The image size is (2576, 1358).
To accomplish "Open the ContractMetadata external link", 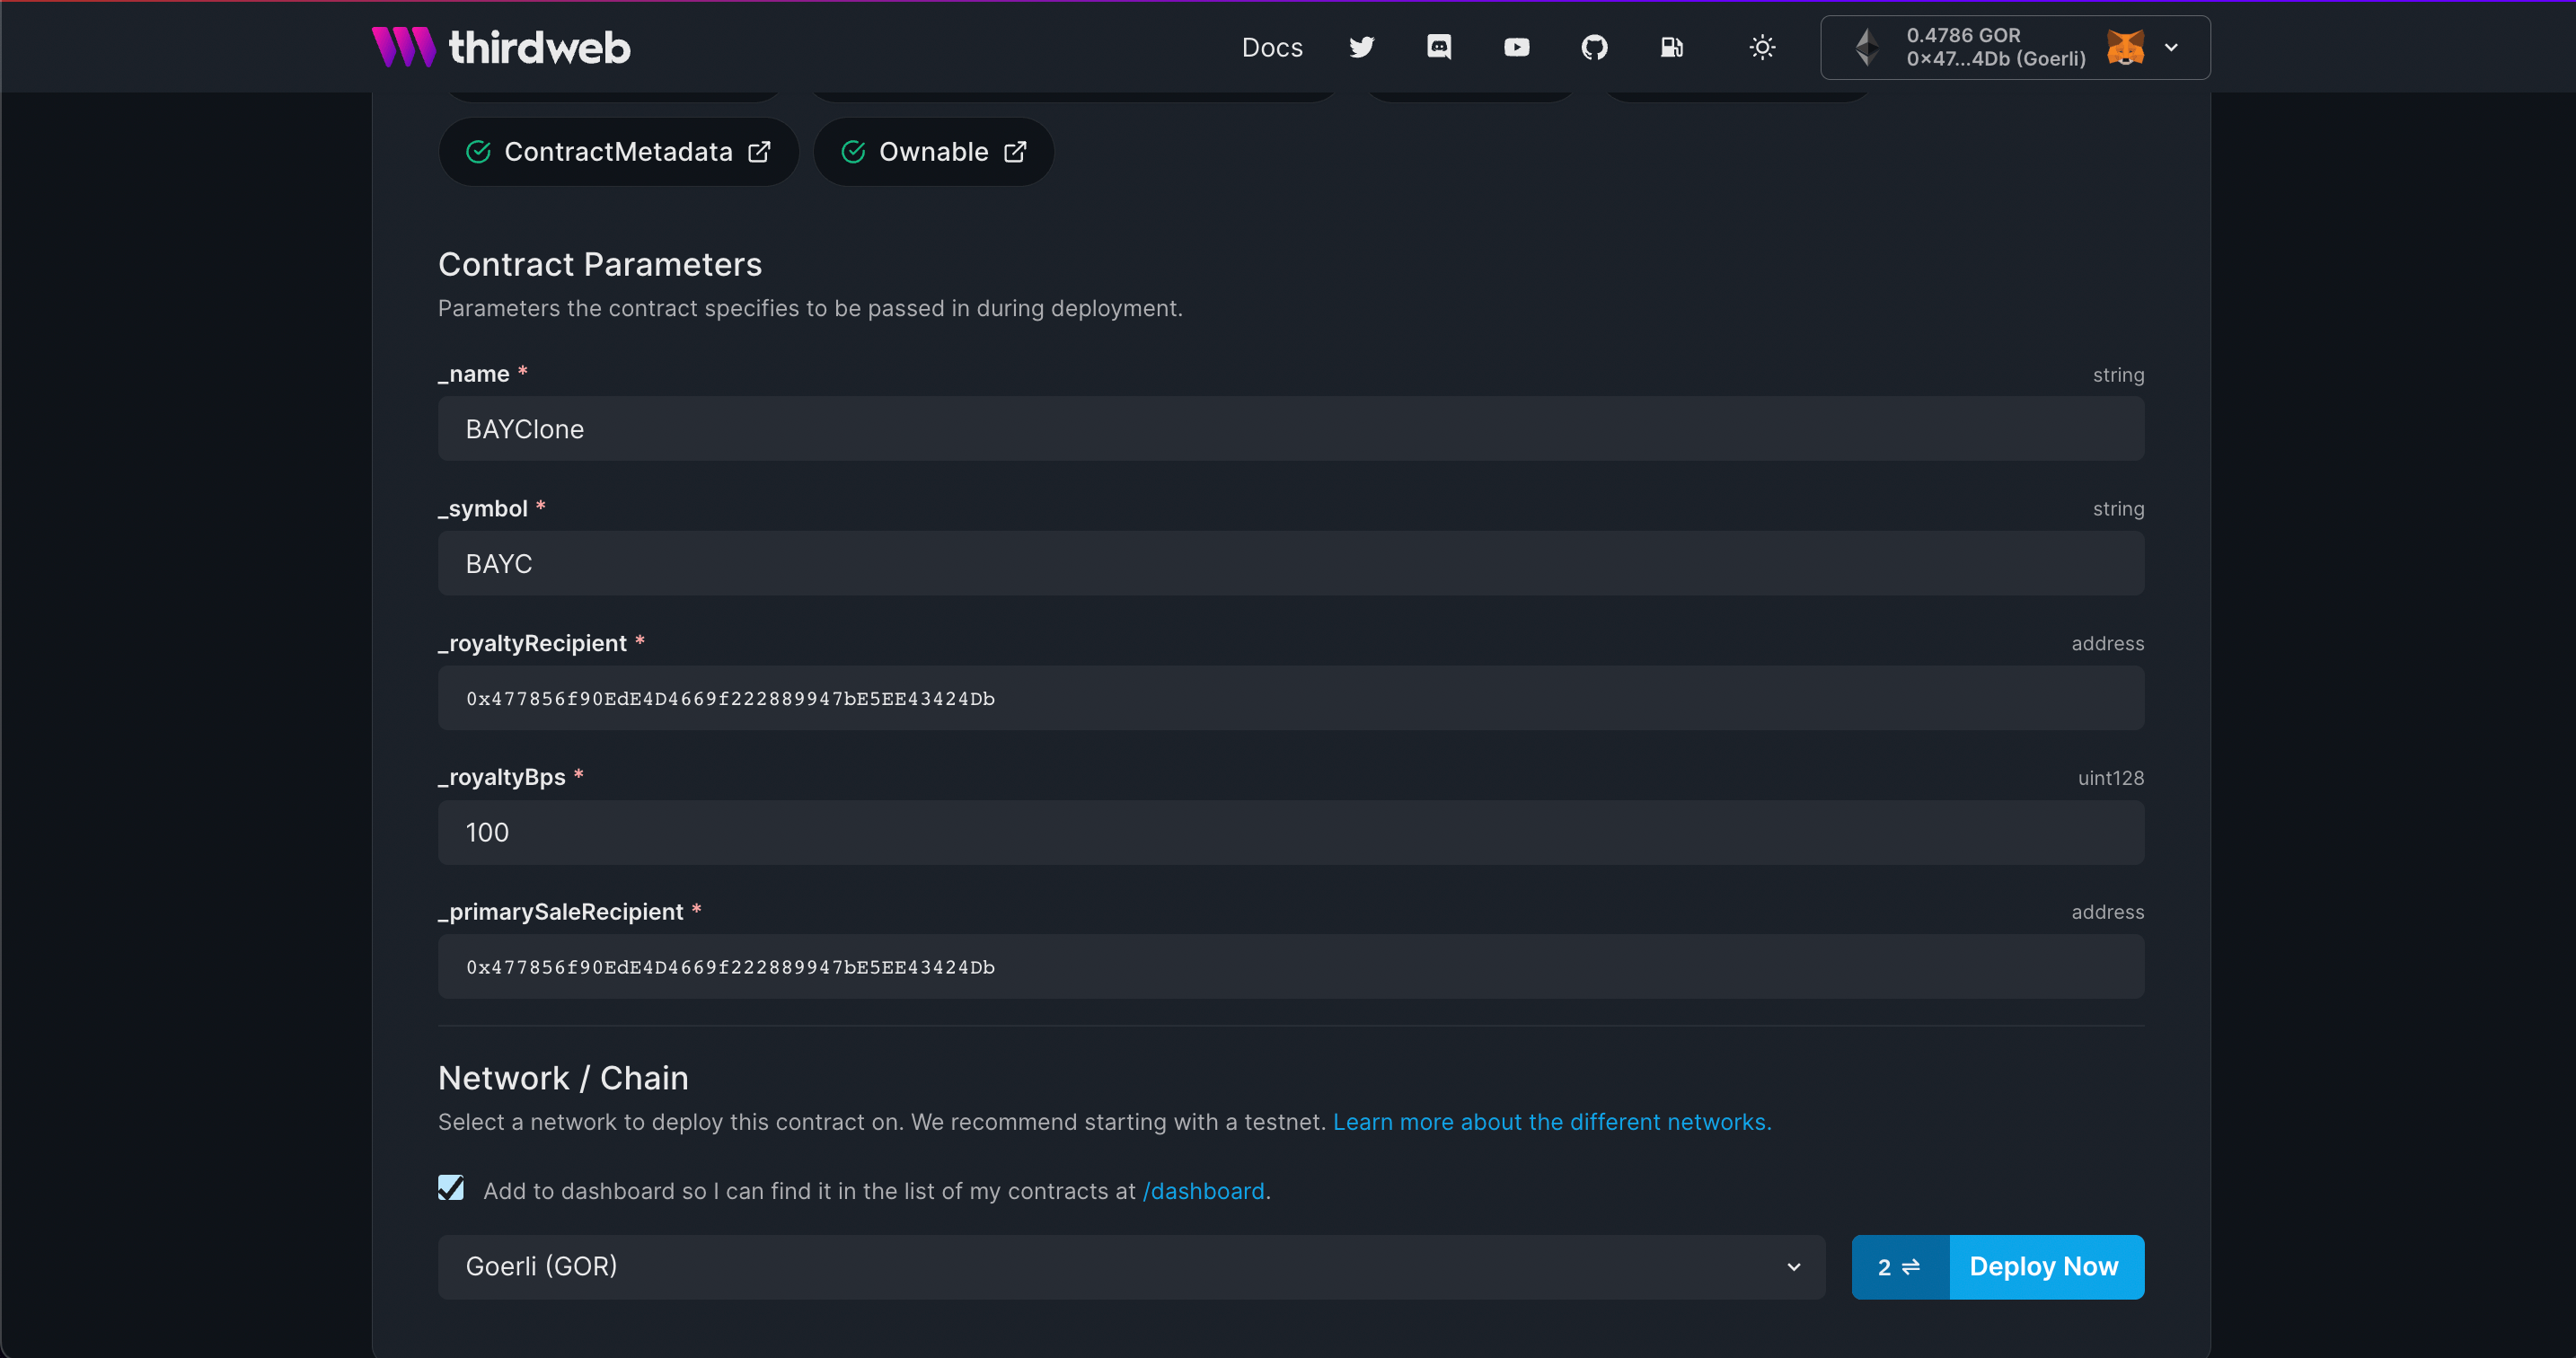I will point(617,151).
